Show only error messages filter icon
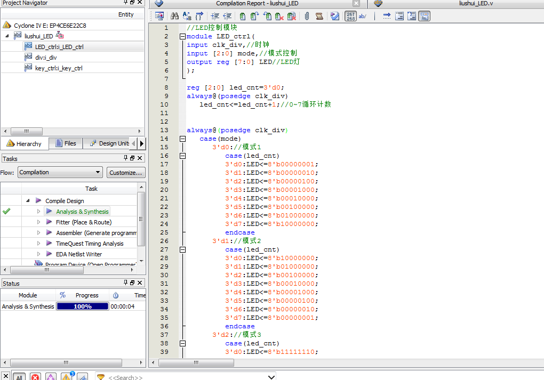Viewport: 544px width, 380px height. (x=35, y=377)
